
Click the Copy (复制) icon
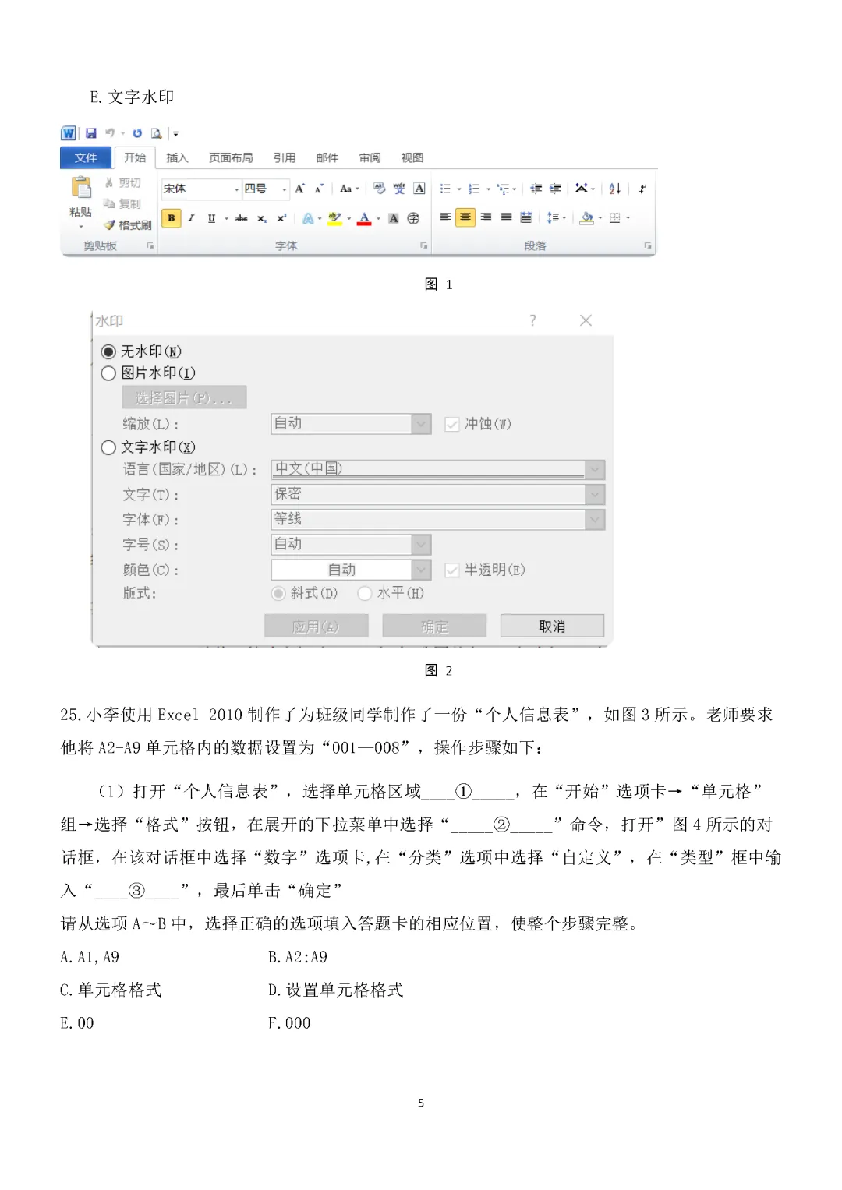click(127, 203)
